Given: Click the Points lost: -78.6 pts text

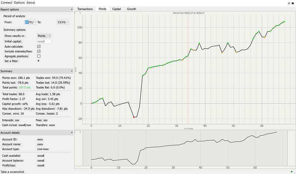Looking at the screenshot, I should (x=15, y=83).
